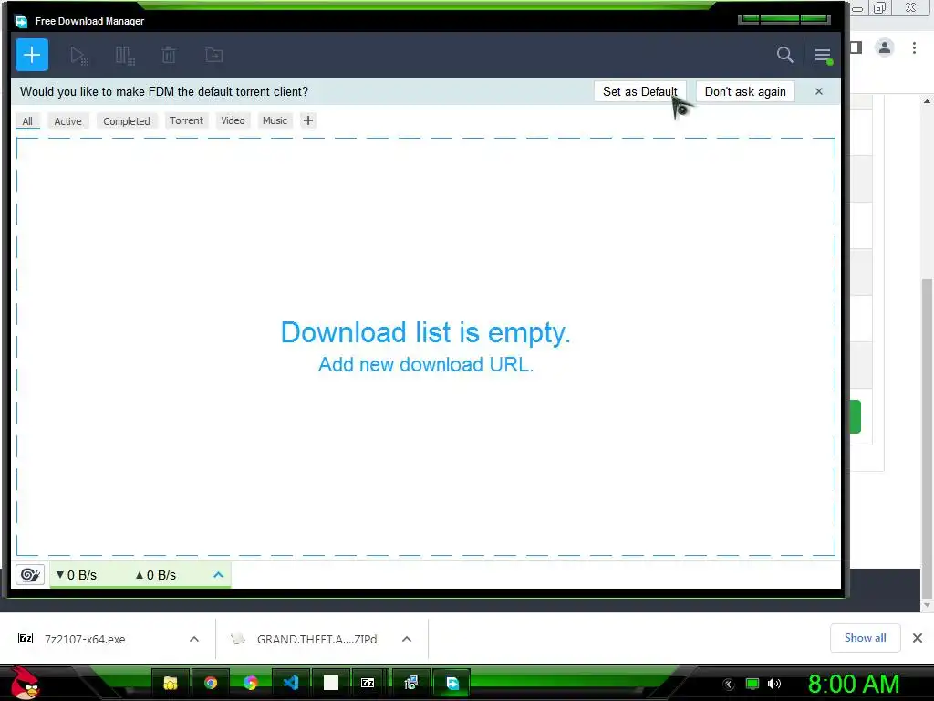Click the Pause downloads toolbar icon
934x701 pixels.
click(x=124, y=56)
